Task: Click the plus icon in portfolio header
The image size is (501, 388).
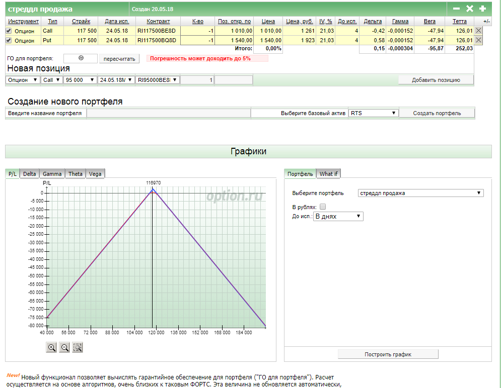Action: pos(482,9)
